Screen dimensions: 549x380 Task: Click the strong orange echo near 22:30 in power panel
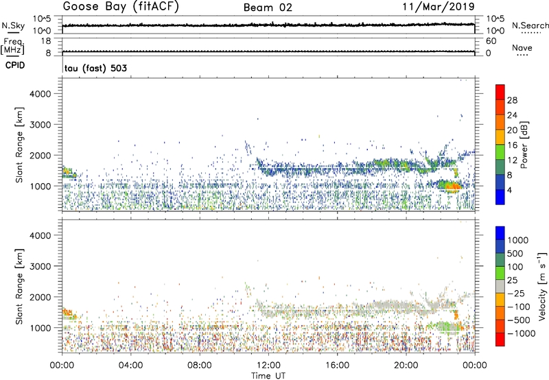coord(452,187)
